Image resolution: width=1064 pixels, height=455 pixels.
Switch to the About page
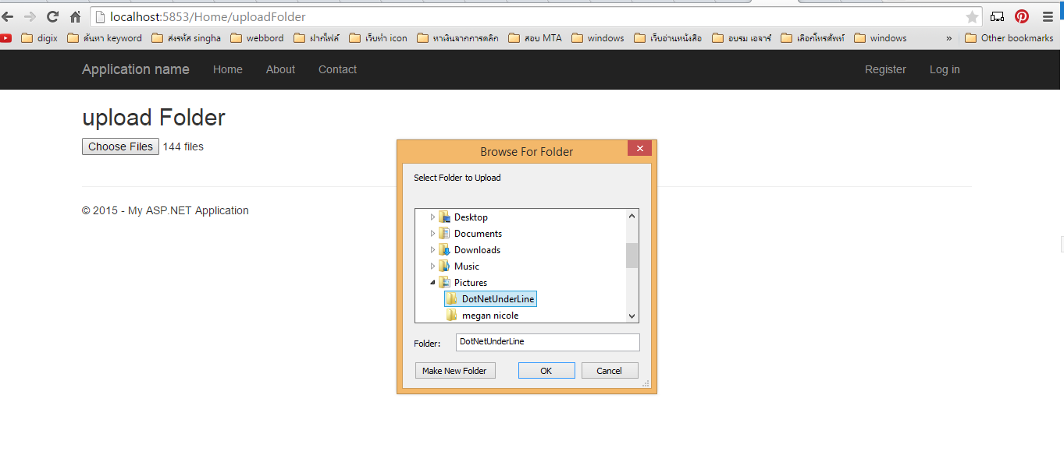pos(280,69)
